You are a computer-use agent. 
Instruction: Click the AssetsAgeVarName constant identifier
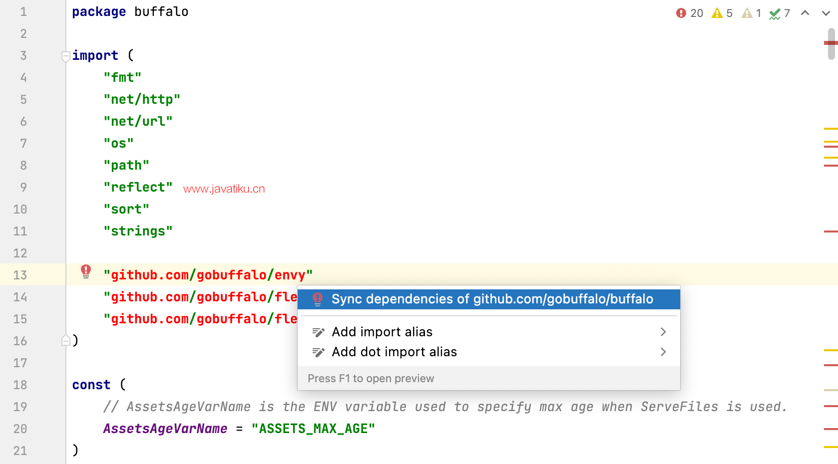[165, 429]
